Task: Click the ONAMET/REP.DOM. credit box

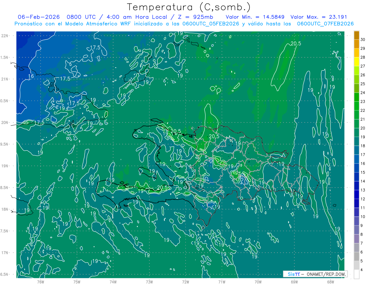Action: (315, 274)
